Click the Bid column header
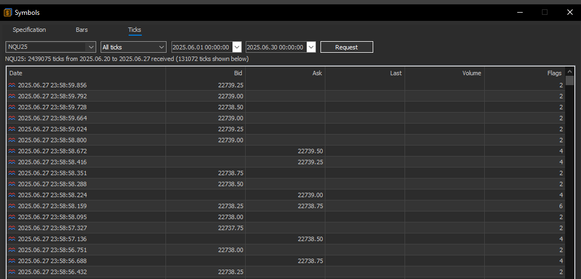 pos(205,73)
